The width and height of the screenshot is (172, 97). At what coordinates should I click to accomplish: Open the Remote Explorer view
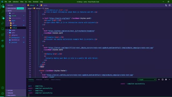click(3, 29)
